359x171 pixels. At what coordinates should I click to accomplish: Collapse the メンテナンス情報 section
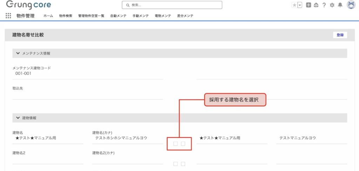tap(18, 53)
